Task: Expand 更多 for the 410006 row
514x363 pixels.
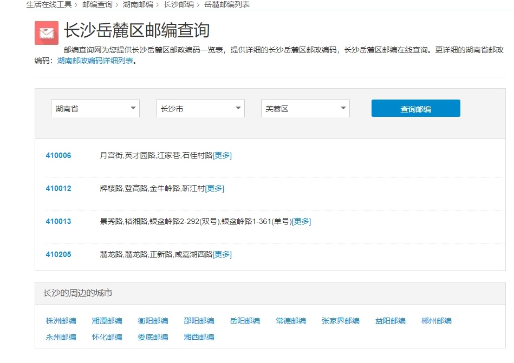Action: (222, 156)
